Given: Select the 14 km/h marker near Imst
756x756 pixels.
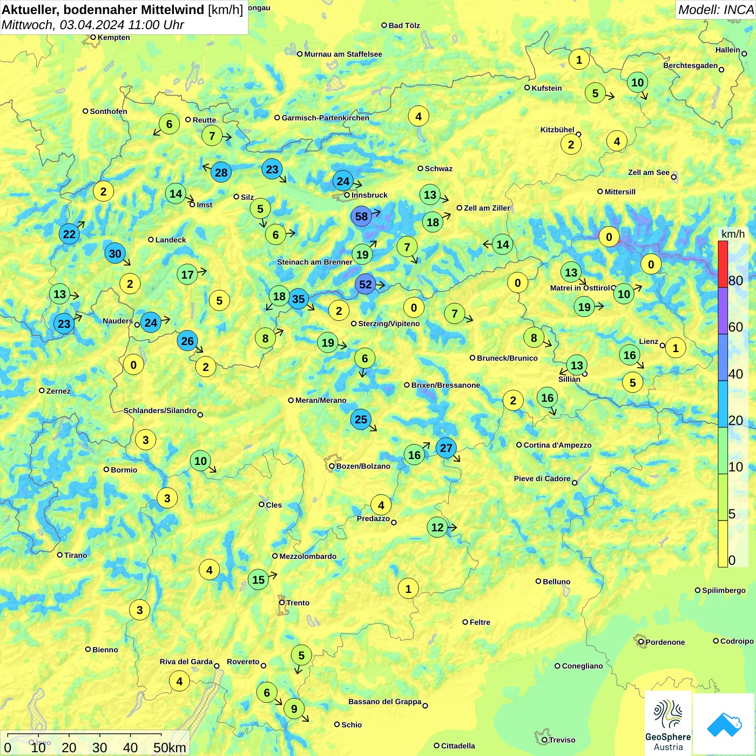Looking at the screenshot, I should [175, 193].
